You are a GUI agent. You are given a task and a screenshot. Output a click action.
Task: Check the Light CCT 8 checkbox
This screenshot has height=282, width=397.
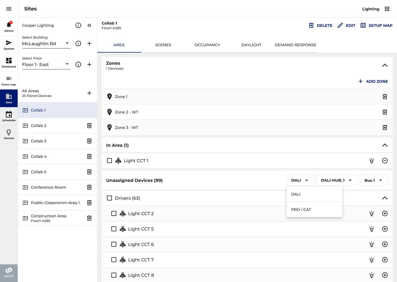click(x=114, y=275)
